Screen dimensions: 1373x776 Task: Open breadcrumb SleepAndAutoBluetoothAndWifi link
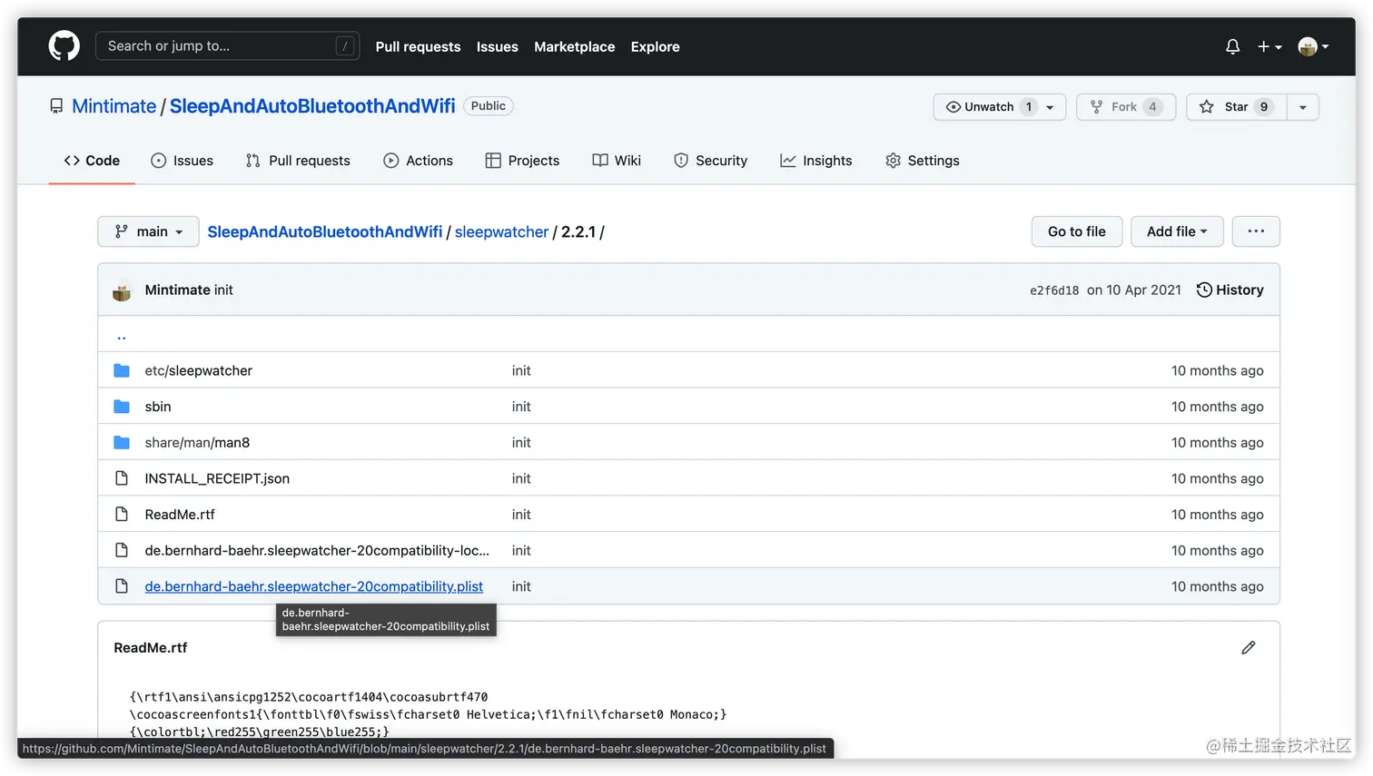pyautogui.click(x=325, y=231)
